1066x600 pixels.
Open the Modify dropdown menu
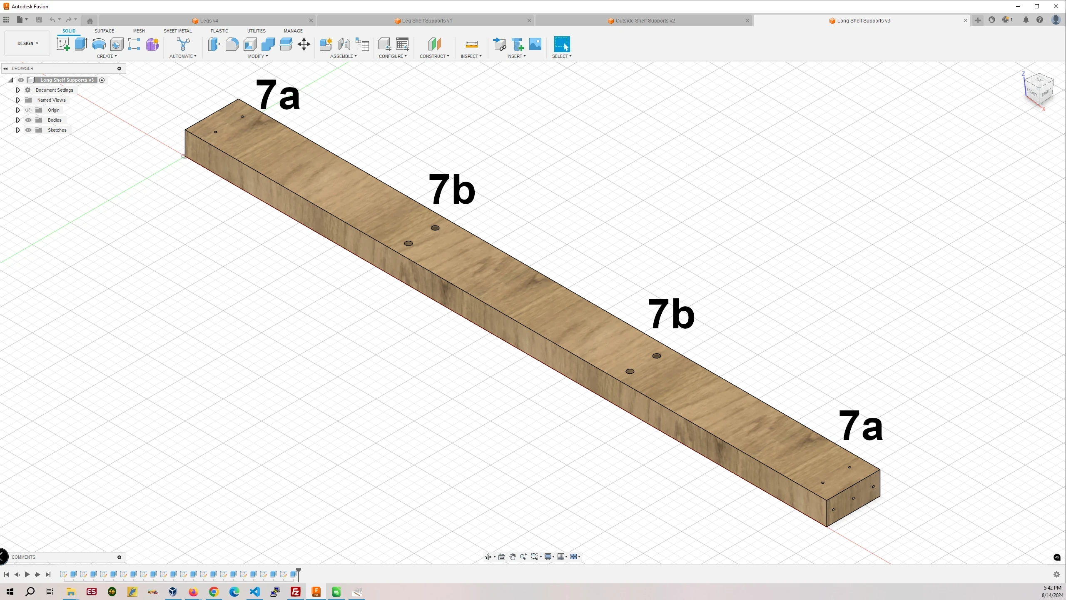pos(259,56)
